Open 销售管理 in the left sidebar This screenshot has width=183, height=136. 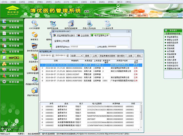point(12,33)
